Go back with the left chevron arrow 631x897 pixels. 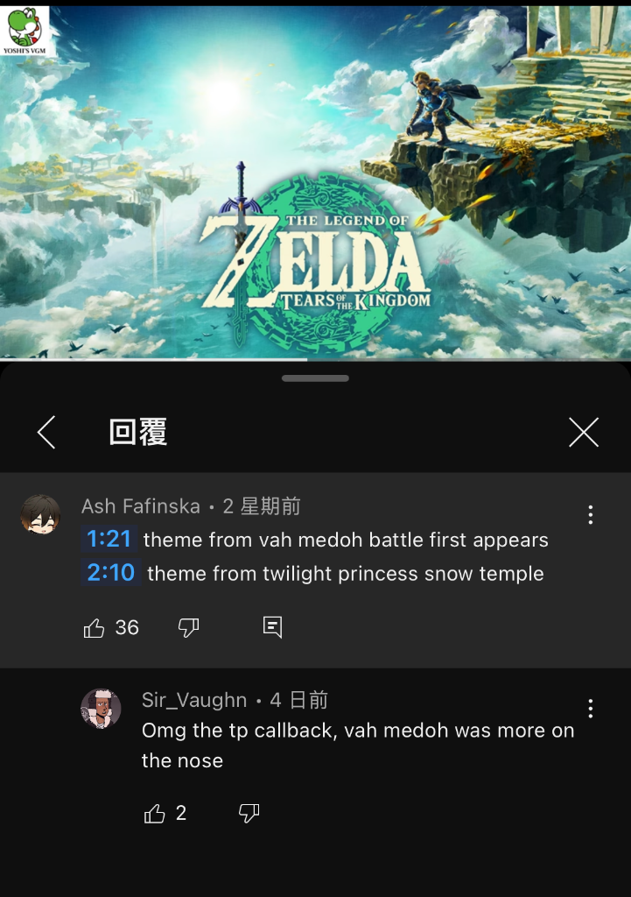tap(46, 432)
